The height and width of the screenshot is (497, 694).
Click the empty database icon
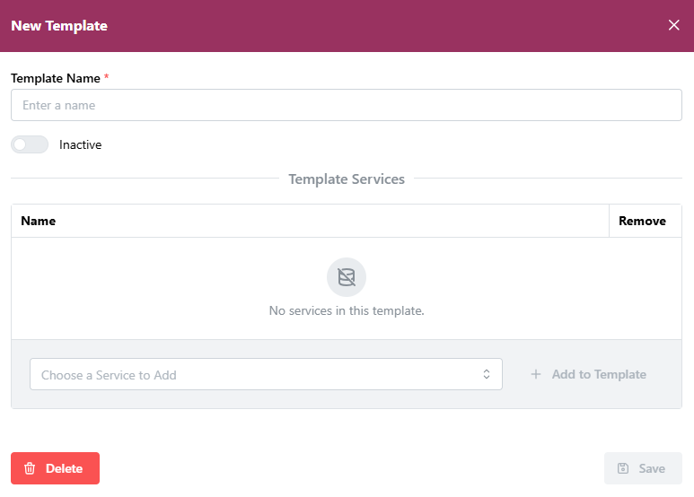pyautogui.click(x=347, y=277)
